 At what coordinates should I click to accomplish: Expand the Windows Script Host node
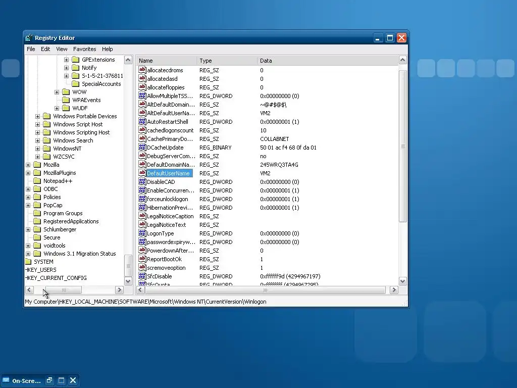click(37, 124)
